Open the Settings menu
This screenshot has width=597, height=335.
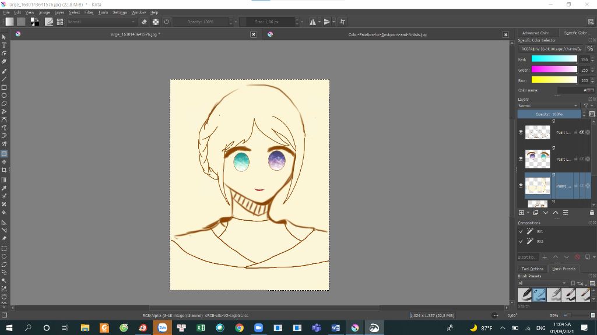click(x=120, y=12)
